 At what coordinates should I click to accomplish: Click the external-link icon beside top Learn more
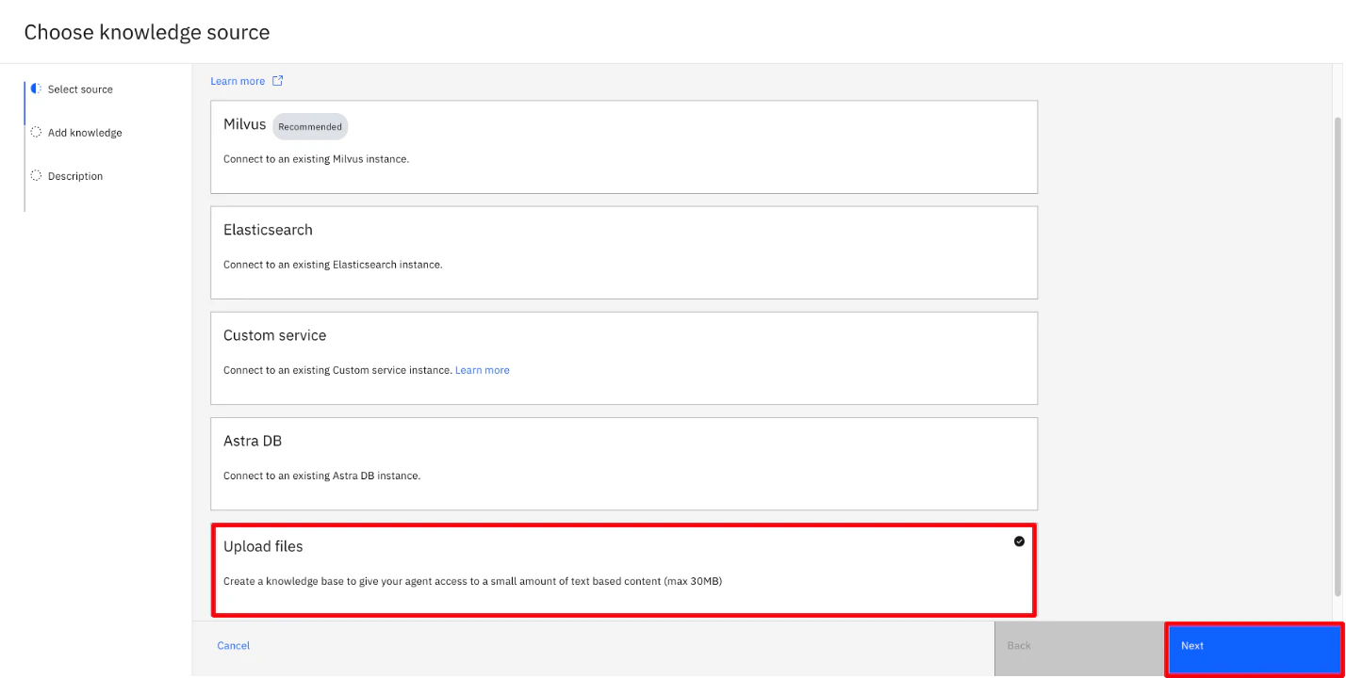(x=277, y=81)
